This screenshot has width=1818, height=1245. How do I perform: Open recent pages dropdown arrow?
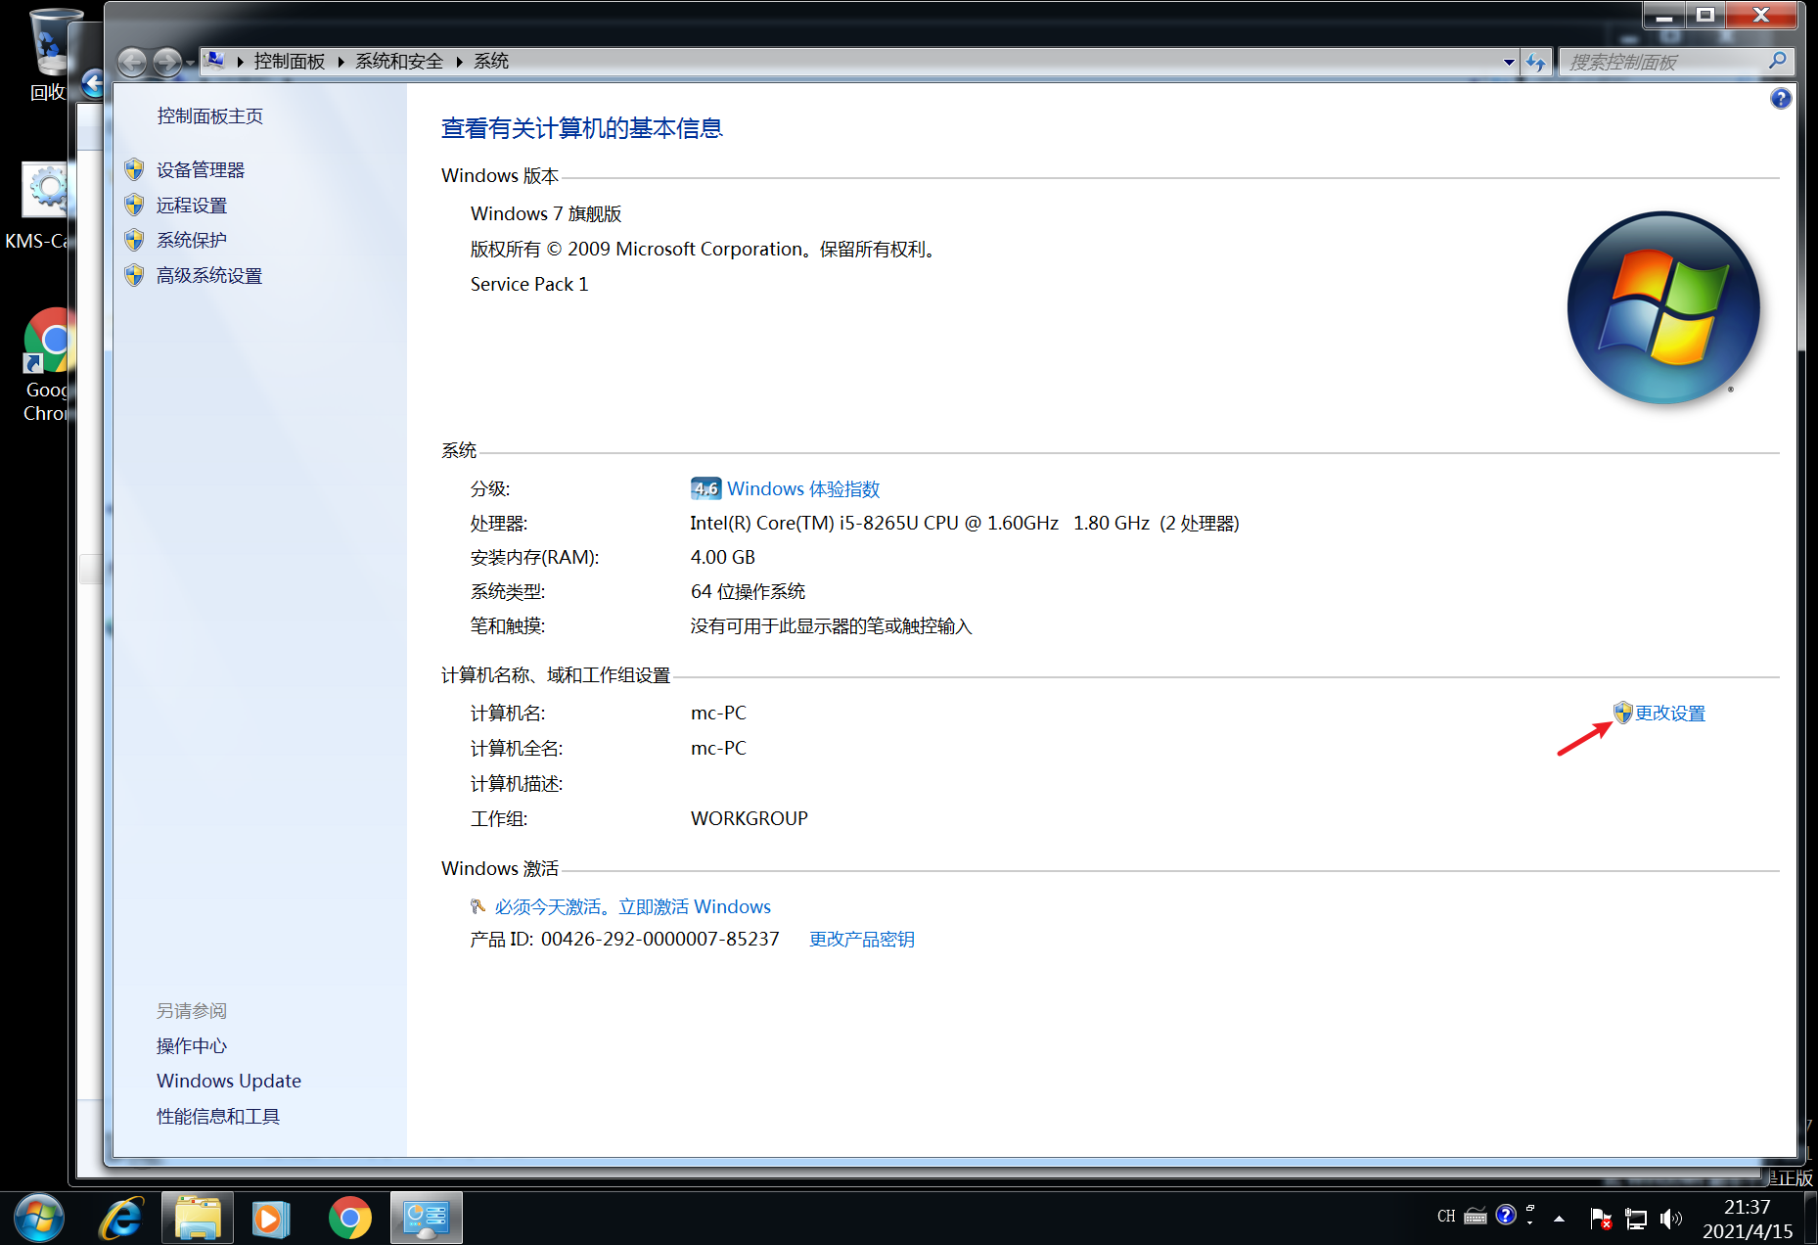(x=190, y=63)
